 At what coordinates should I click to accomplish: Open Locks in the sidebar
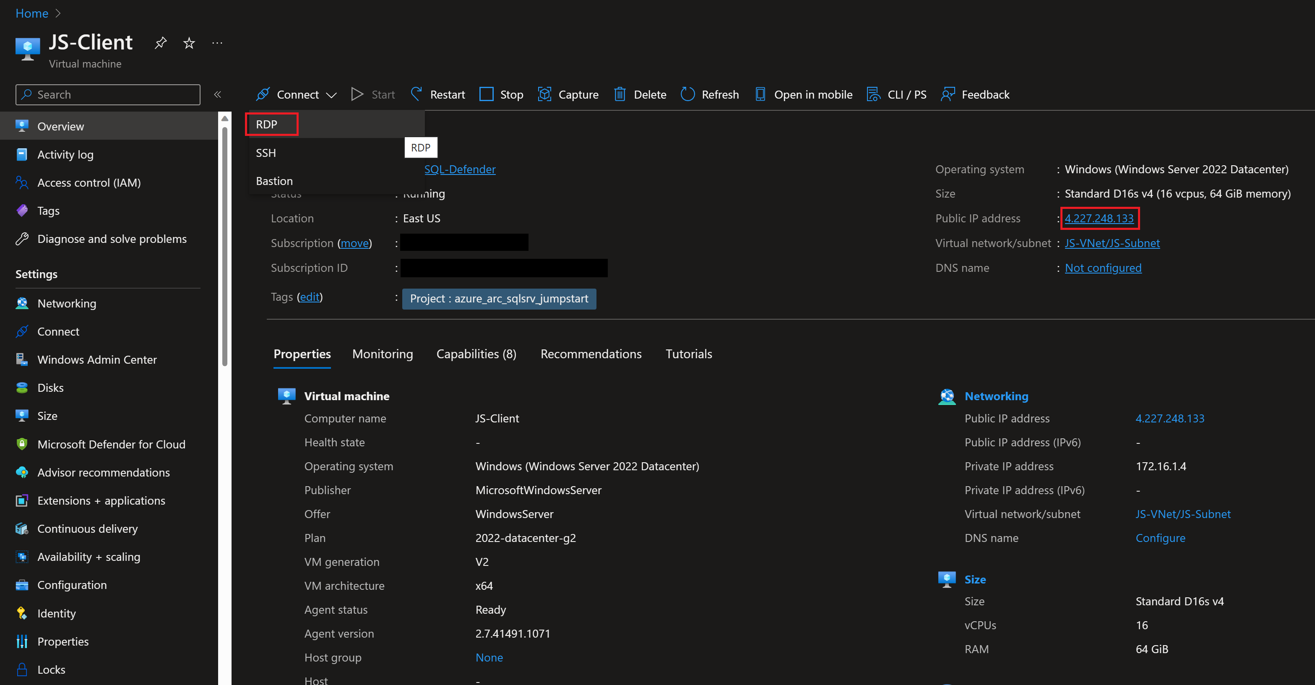pos(109,669)
